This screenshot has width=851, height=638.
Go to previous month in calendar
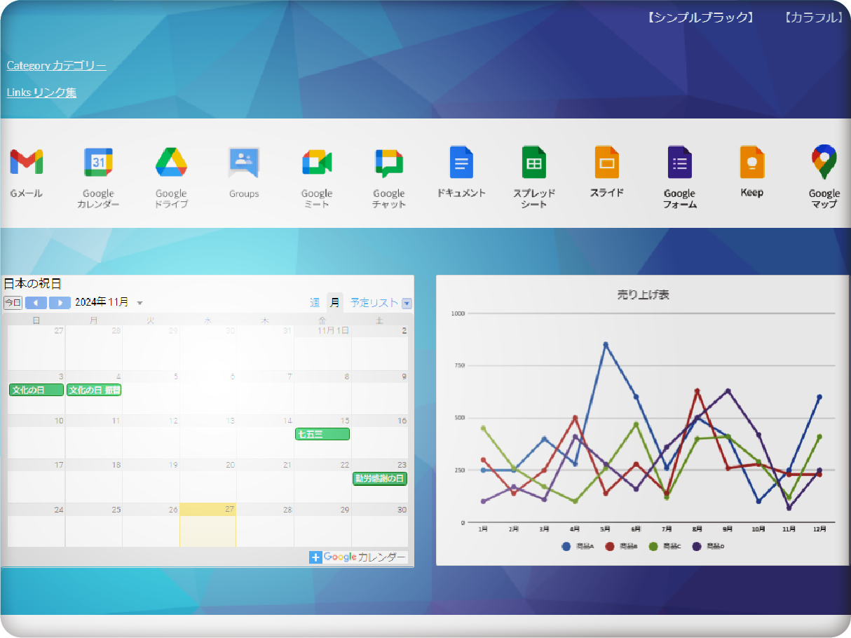pos(36,303)
